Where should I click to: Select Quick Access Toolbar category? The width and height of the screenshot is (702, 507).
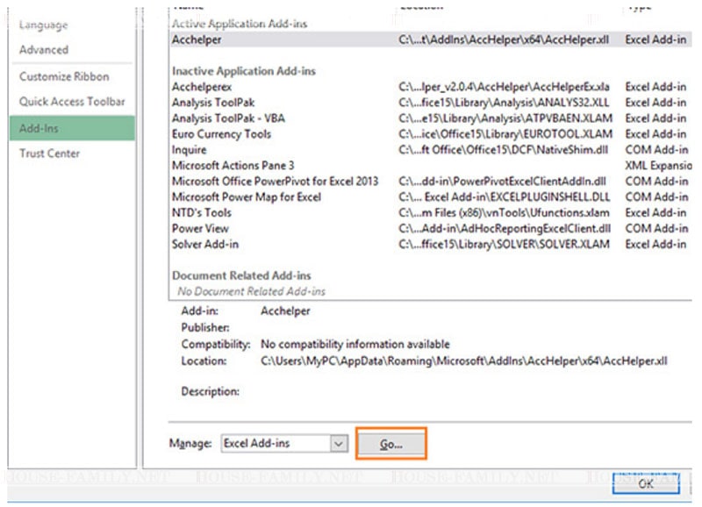[72, 102]
